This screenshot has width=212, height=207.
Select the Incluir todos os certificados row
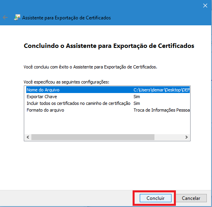tap(108, 103)
